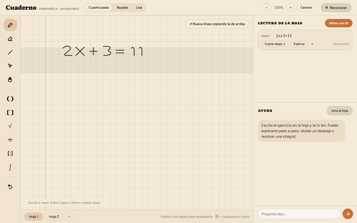Click the mira la hoja button

pyautogui.click(x=340, y=111)
